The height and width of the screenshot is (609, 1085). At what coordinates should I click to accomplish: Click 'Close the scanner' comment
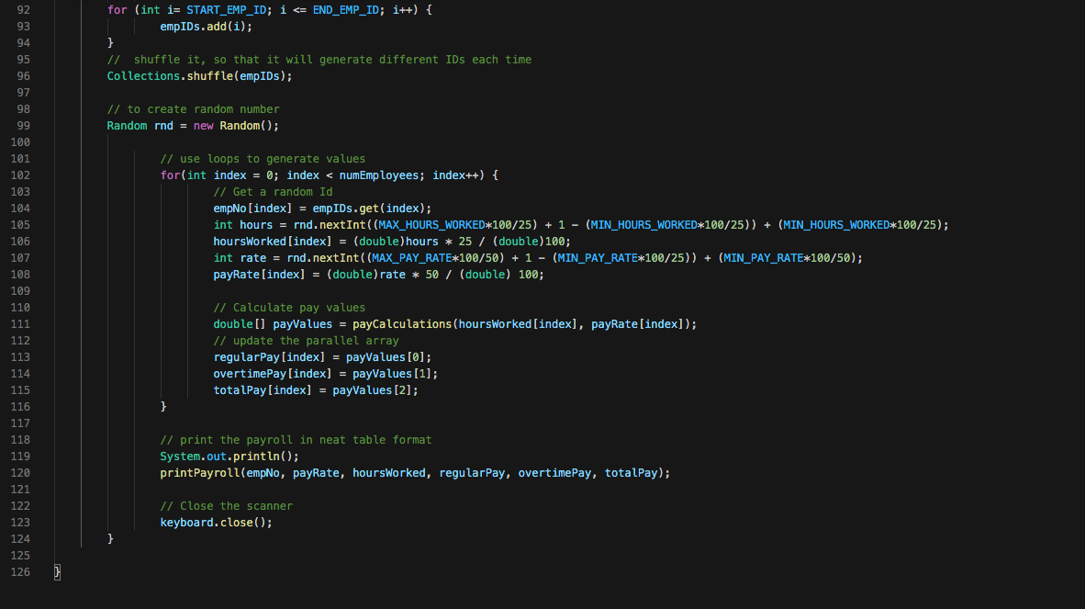[x=227, y=506]
